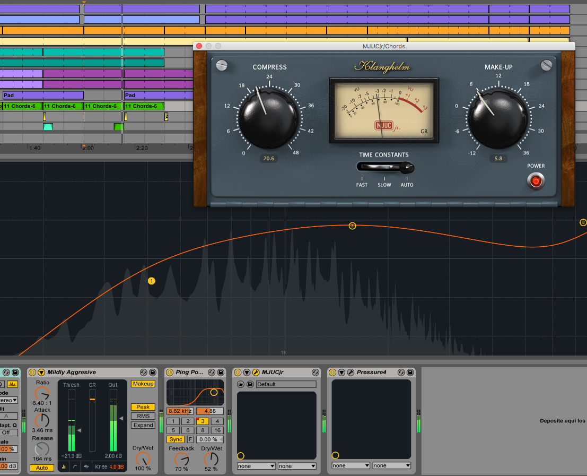Select delay beat division 8
This screenshot has width=587, height=476.
point(203,430)
